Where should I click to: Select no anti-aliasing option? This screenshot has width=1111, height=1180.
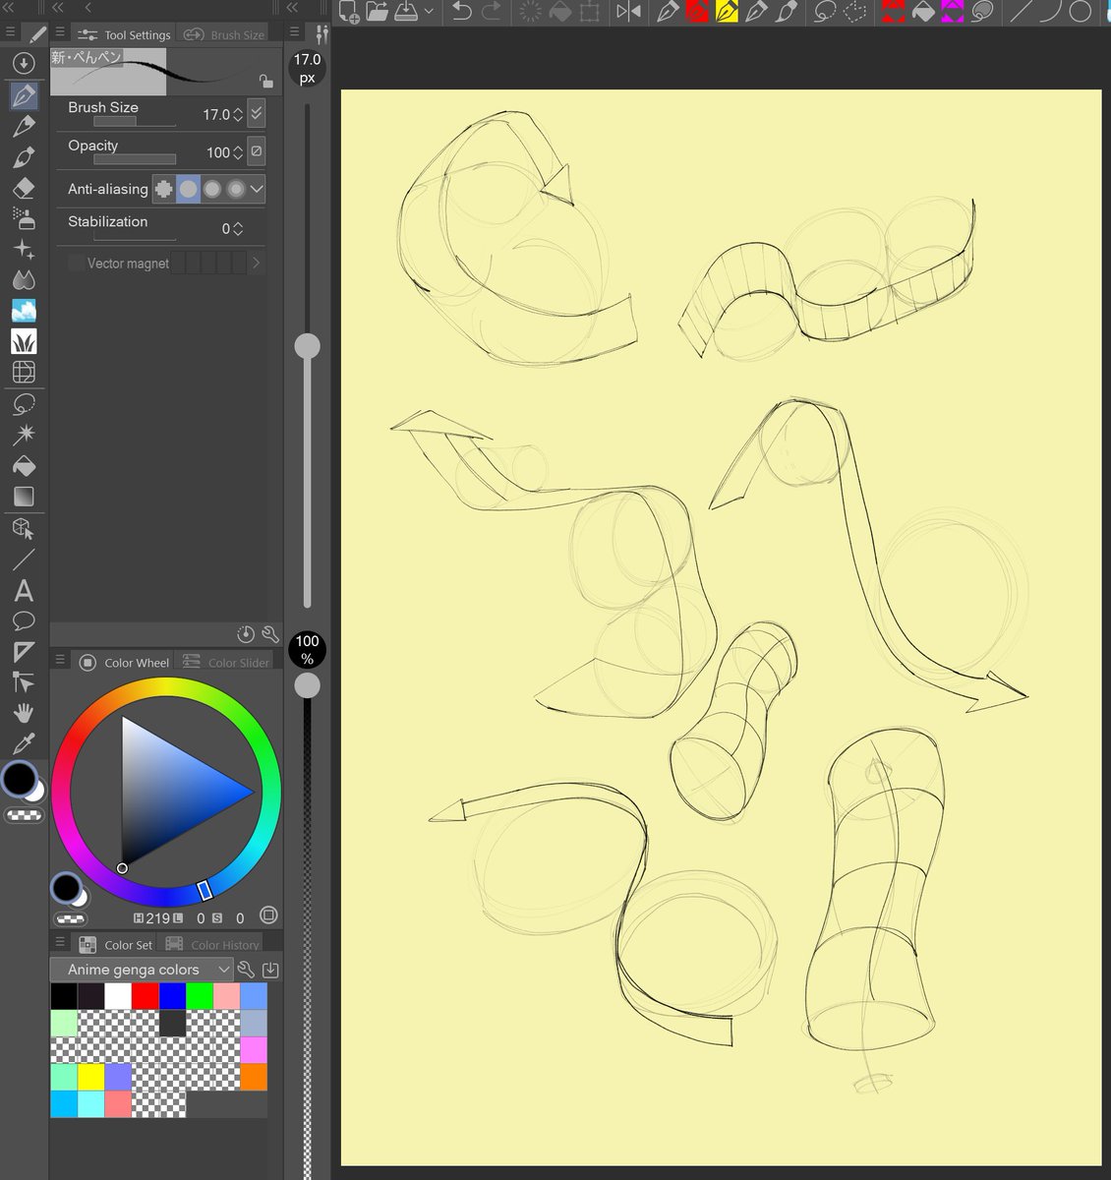click(x=163, y=189)
